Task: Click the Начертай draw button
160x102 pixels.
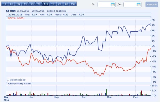Action: click(152, 5)
